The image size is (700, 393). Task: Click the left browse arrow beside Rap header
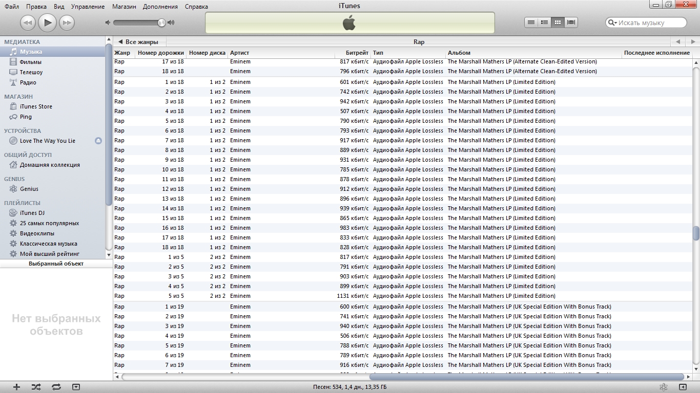(678, 42)
